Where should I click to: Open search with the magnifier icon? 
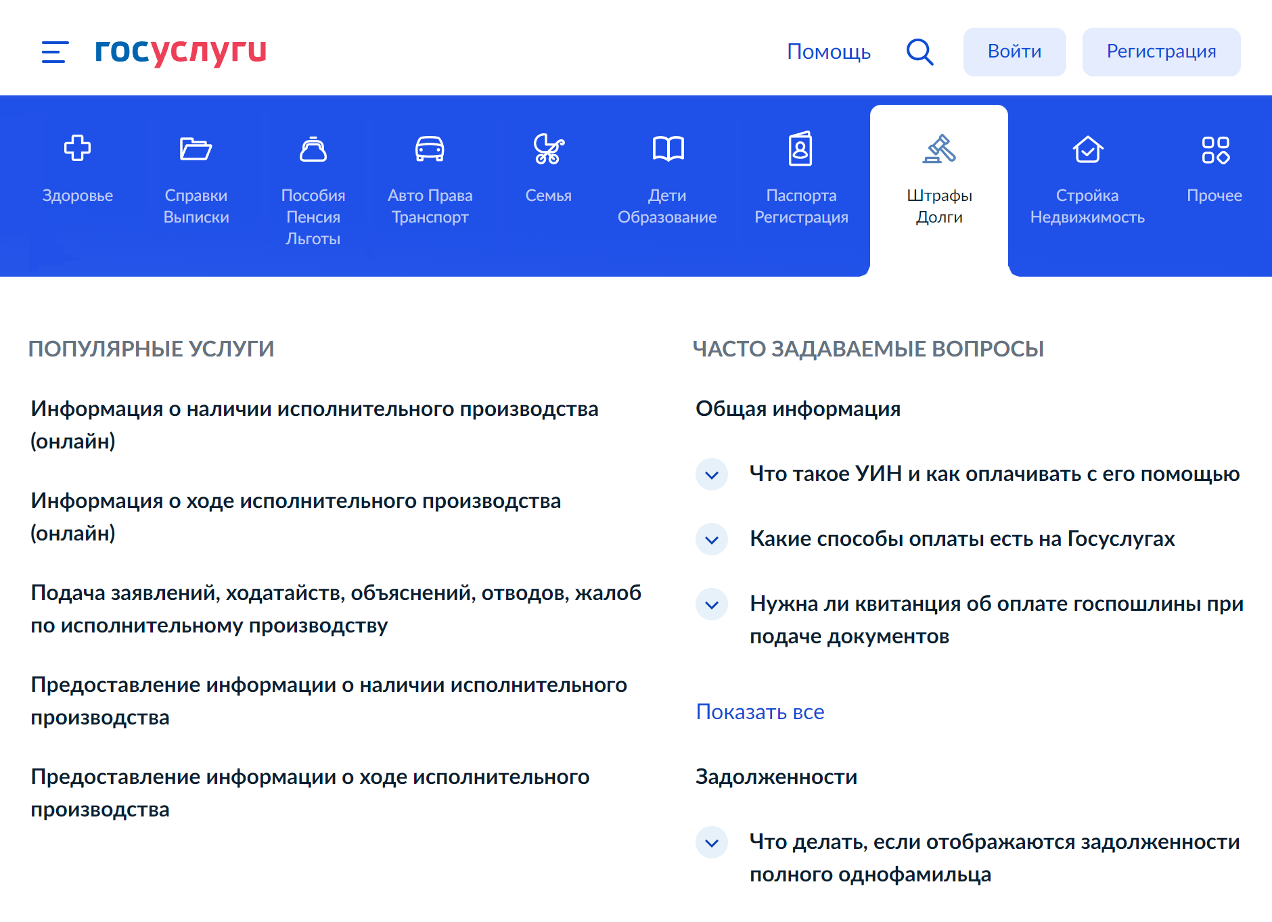pyautogui.click(x=919, y=52)
